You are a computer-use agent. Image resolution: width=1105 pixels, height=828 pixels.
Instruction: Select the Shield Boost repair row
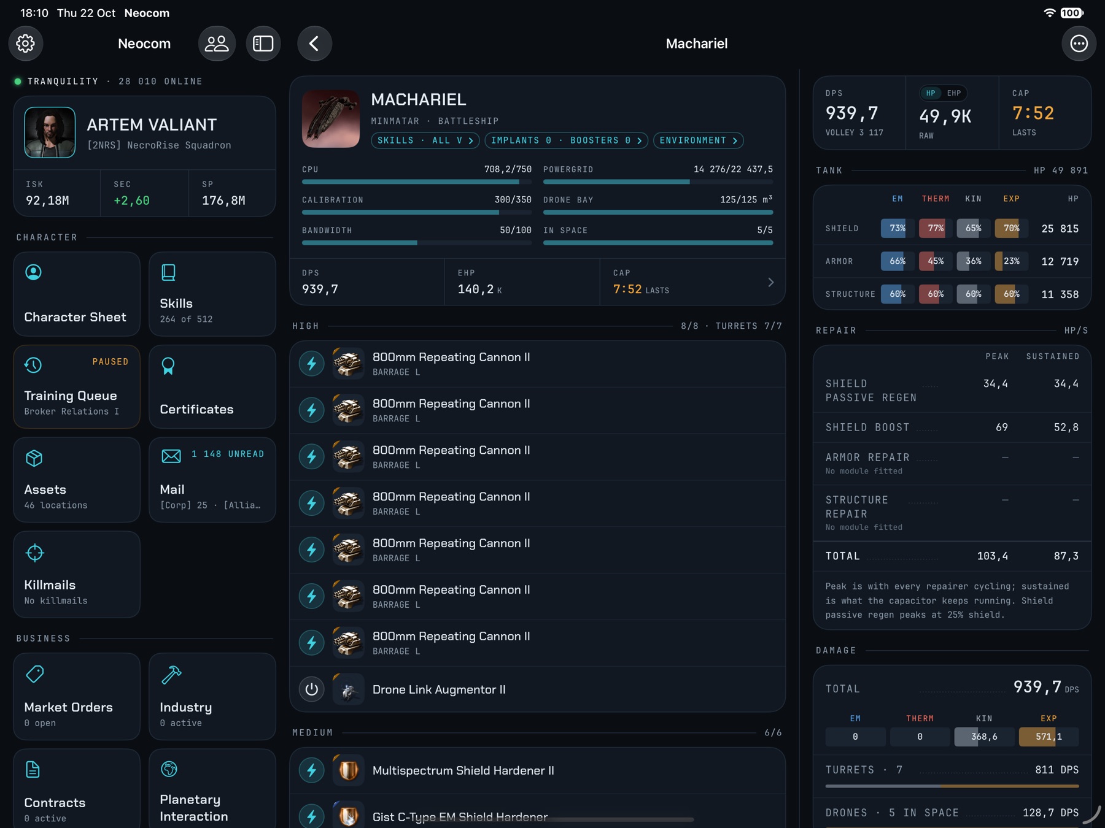click(952, 427)
